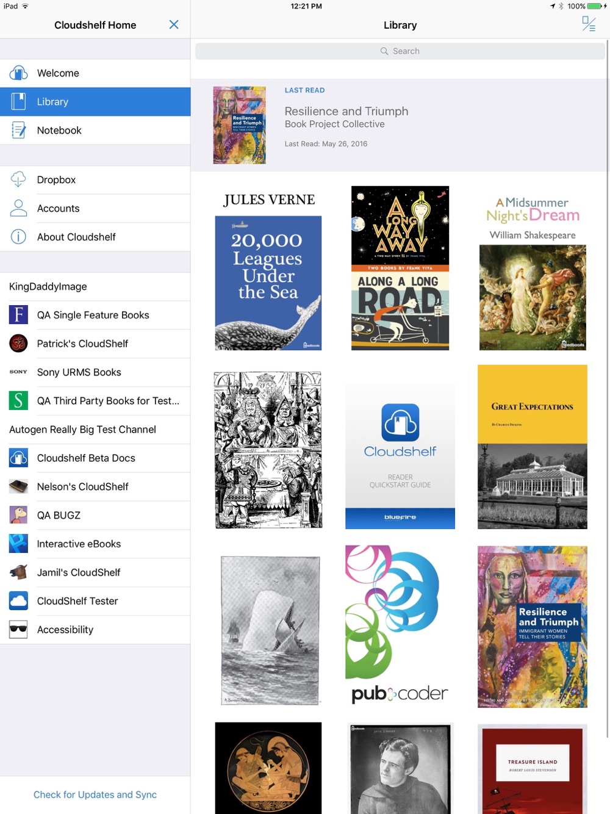610x814 pixels.
Task: Open the Welcome menu item
Action: coord(95,73)
